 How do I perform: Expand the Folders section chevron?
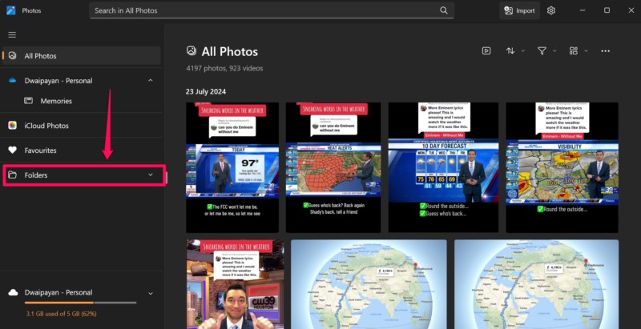151,175
